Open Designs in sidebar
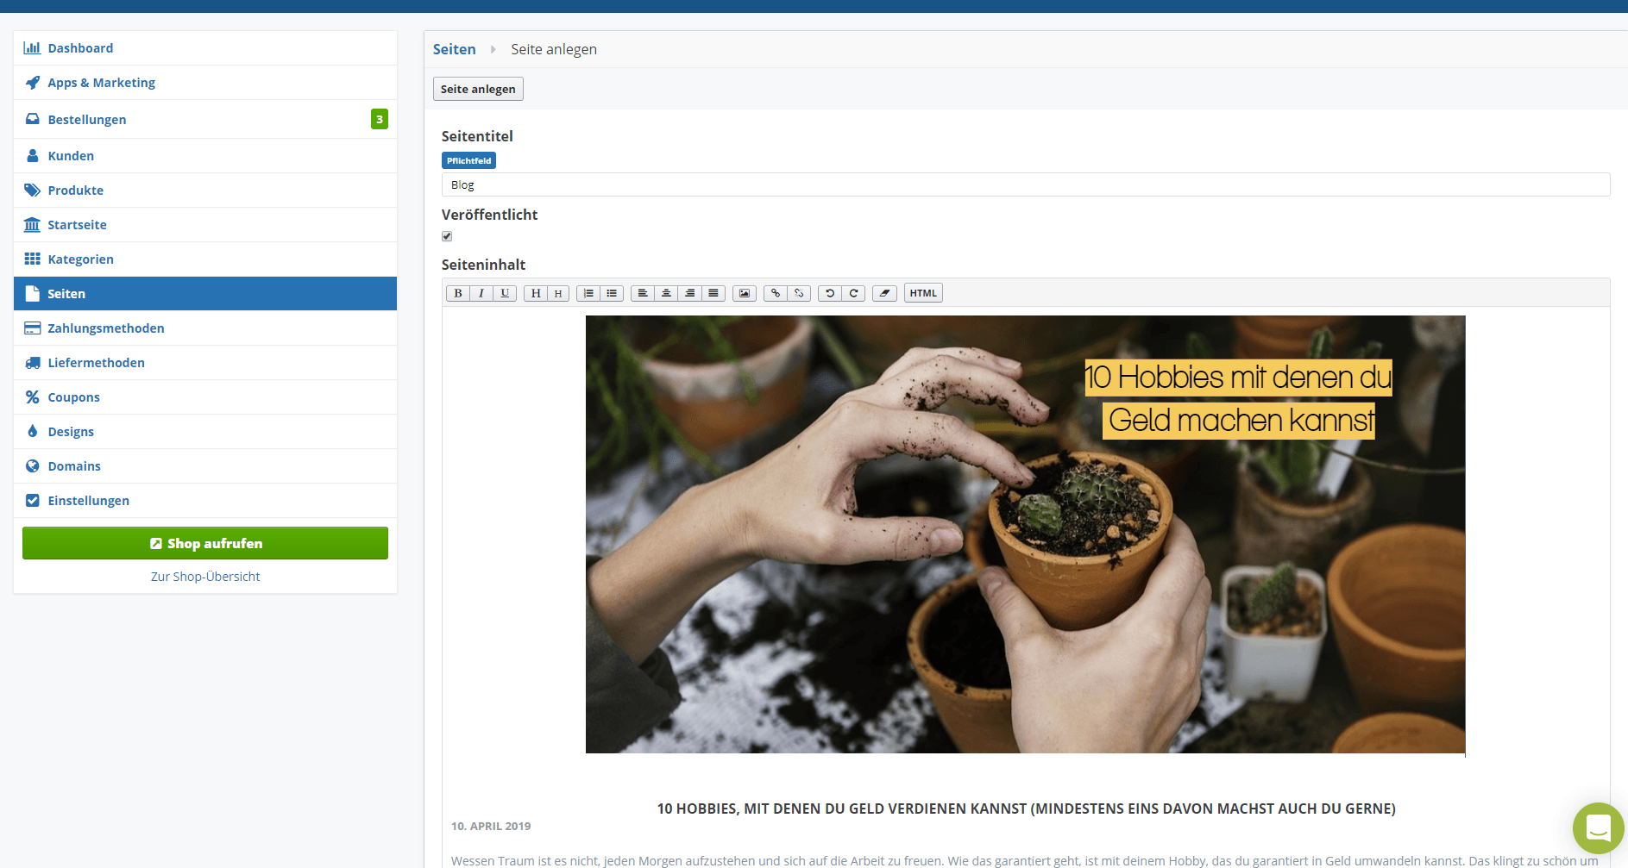 [x=205, y=432]
